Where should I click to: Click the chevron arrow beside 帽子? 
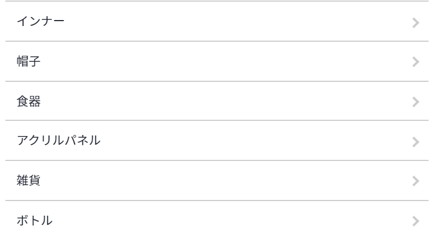[x=416, y=62]
